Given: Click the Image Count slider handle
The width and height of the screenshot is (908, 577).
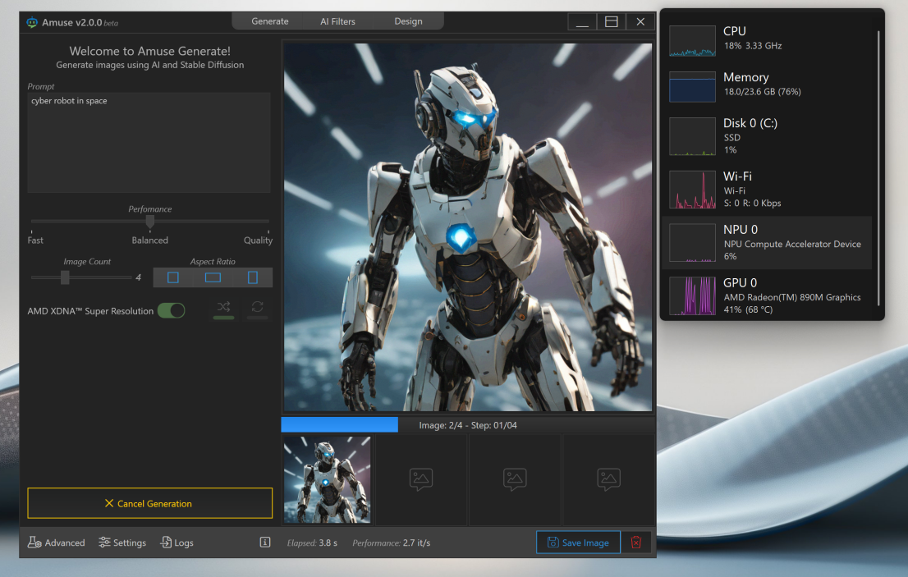Looking at the screenshot, I should pos(65,277).
